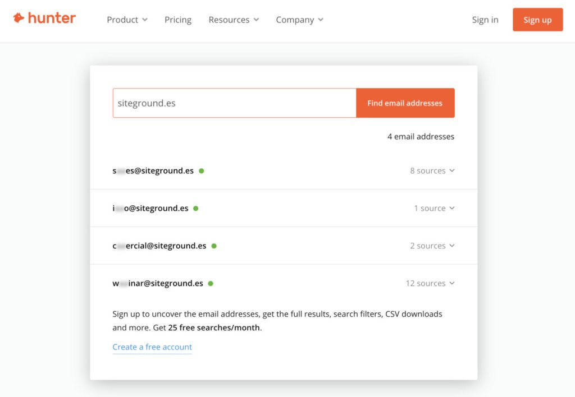Open the Company dropdown menu
This screenshot has height=397, width=575.
pyautogui.click(x=300, y=20)
